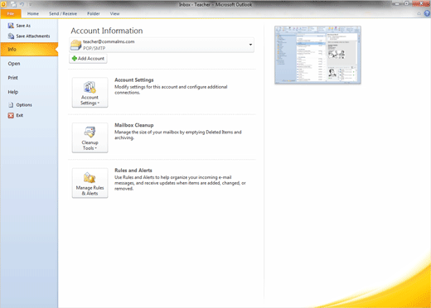Select the Folder ribbon tab
The width and height of the screenshot is (431, 308).
[x=94, y=13]
